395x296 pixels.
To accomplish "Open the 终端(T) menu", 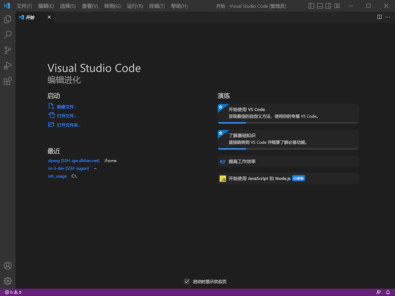I will pyautogui.click(x=157, y=6).
